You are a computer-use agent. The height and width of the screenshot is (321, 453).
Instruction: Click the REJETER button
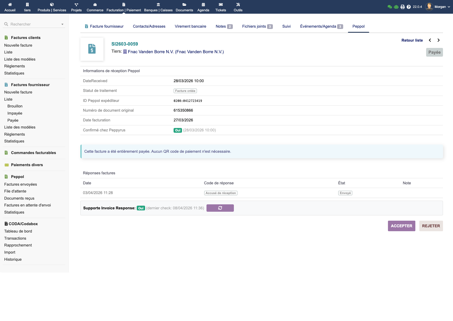pos(431,226)
